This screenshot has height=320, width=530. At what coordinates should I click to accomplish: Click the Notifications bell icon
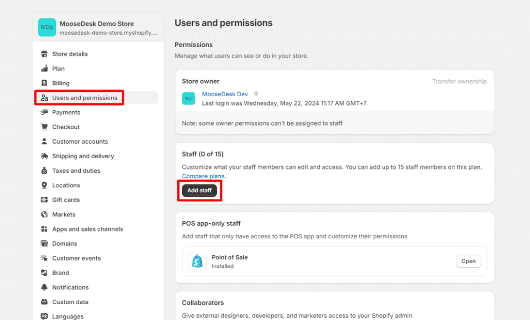coord(45,287)
